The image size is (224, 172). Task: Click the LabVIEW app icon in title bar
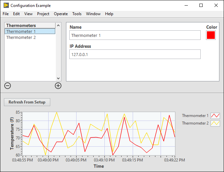tap(6, 6)
